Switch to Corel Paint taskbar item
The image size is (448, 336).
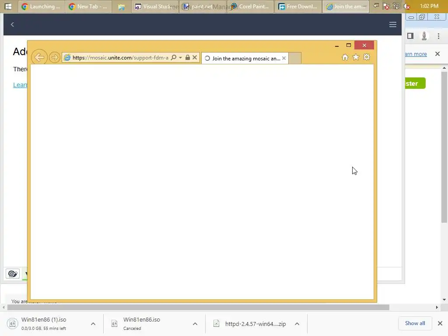tap(251, 7)
